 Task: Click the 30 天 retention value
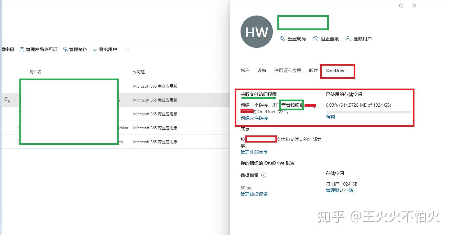tap(246, 188)
